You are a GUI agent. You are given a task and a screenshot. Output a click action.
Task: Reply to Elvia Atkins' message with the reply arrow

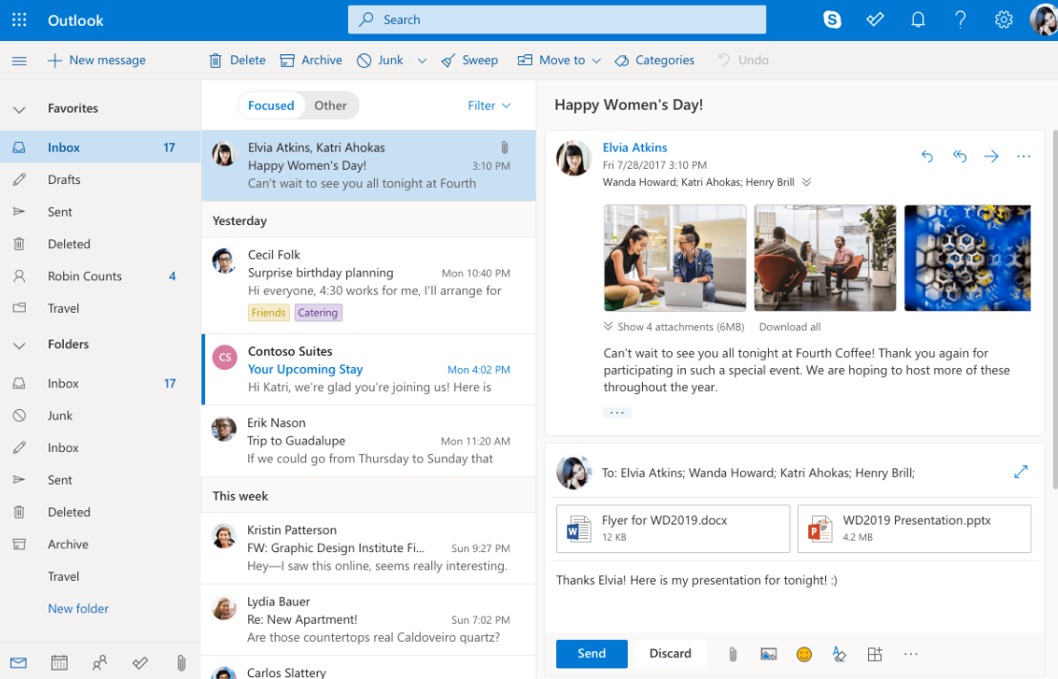(927, 156)
